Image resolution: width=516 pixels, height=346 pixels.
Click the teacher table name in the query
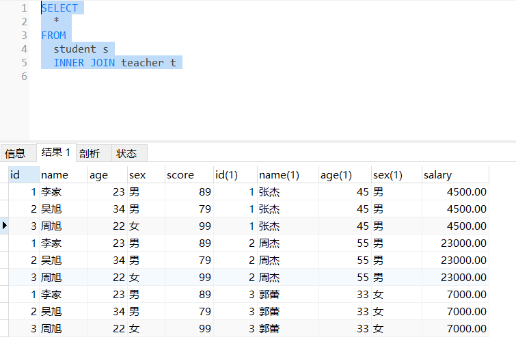(142, 62)
